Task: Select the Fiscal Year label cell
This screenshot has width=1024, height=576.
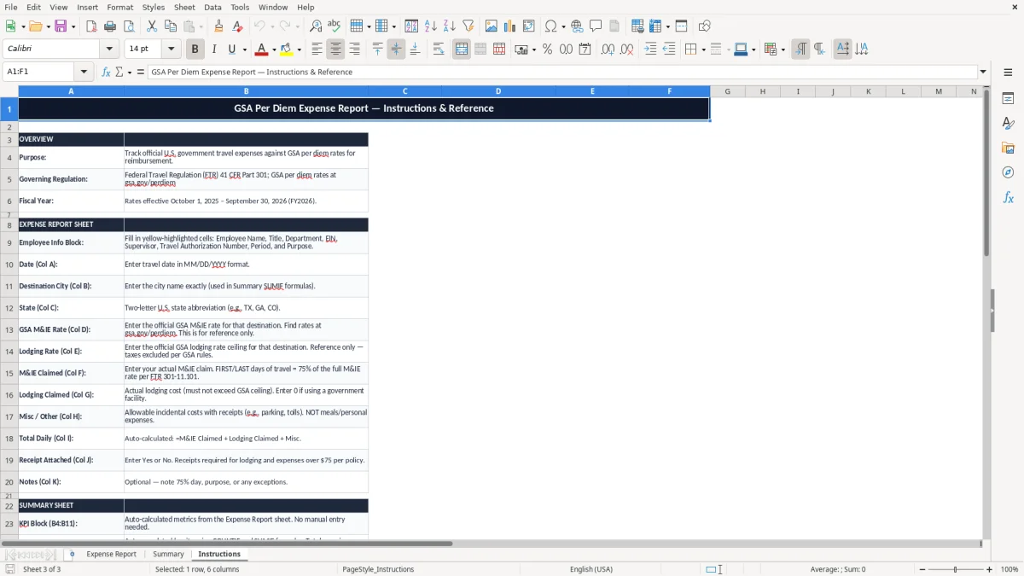Action: (71, 201)
